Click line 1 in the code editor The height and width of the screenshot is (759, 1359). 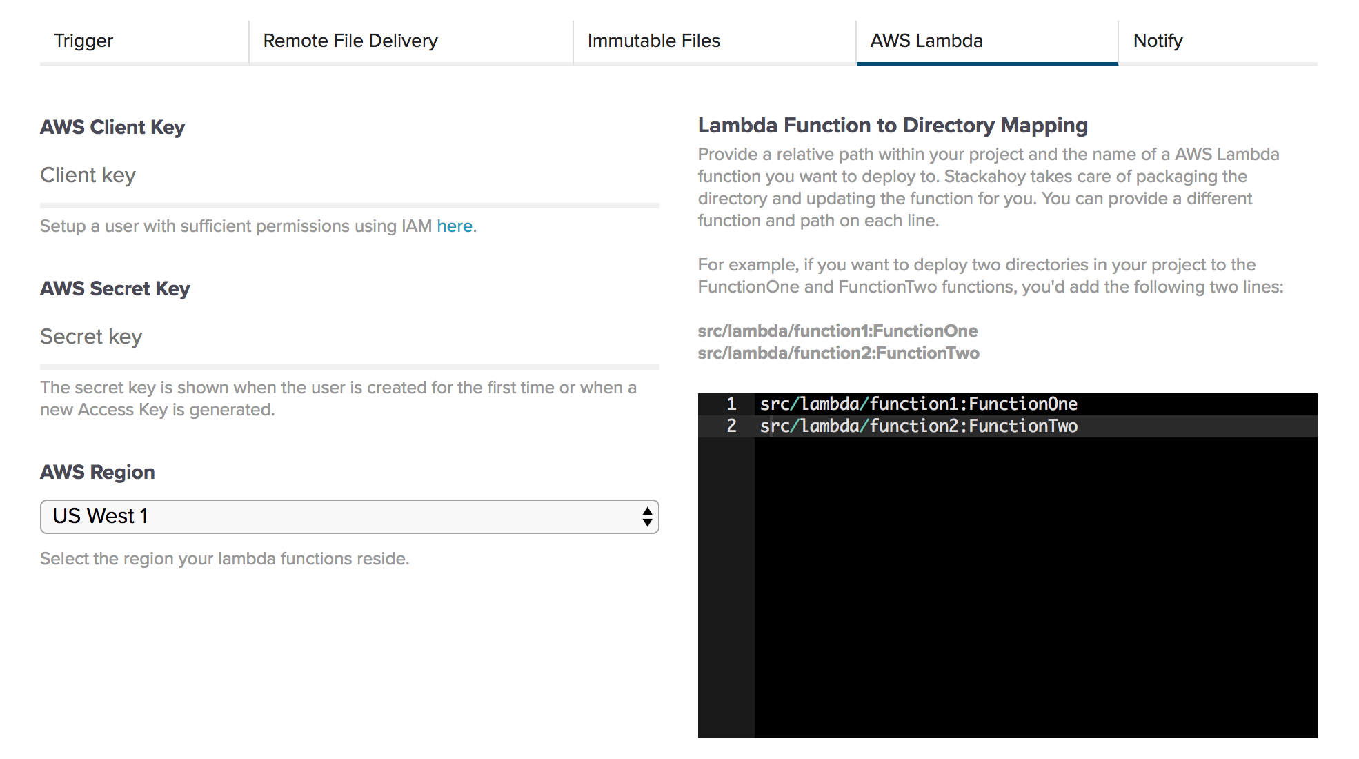[x=917, y=404]
